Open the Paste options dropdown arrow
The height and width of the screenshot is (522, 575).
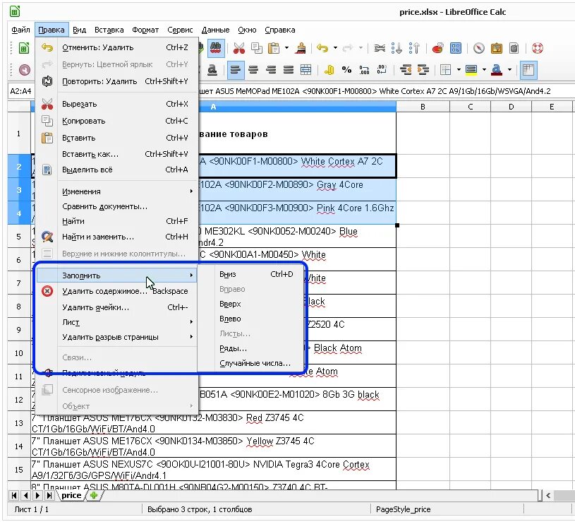(x=286, y=48)
